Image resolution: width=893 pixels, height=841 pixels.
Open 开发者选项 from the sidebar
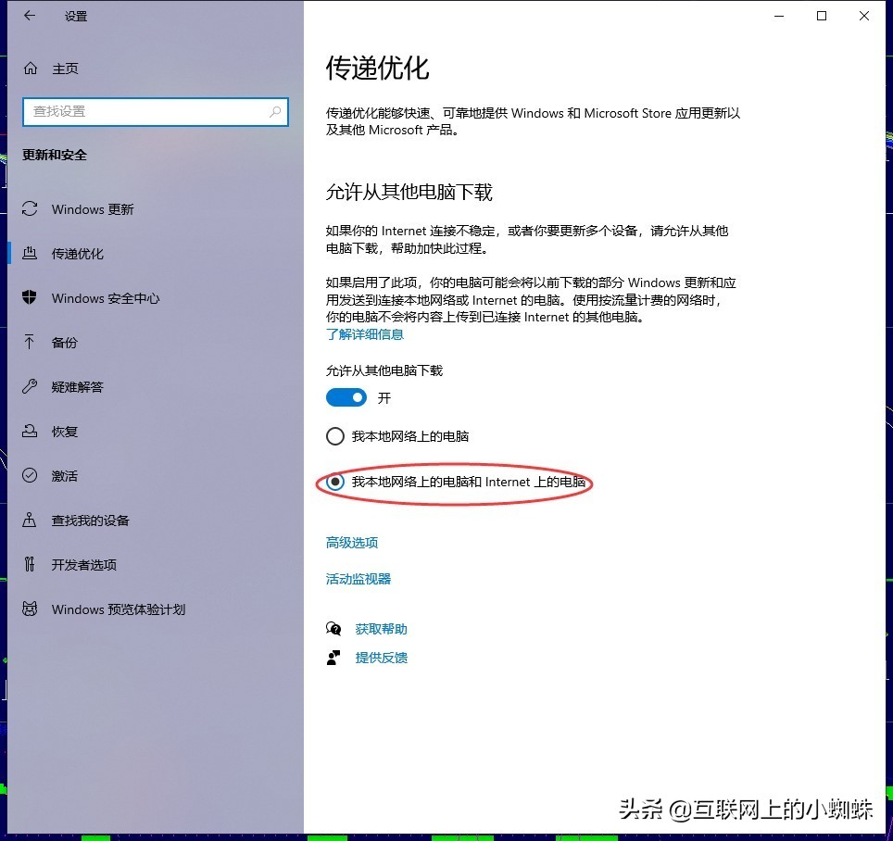(x=83, y=565)
